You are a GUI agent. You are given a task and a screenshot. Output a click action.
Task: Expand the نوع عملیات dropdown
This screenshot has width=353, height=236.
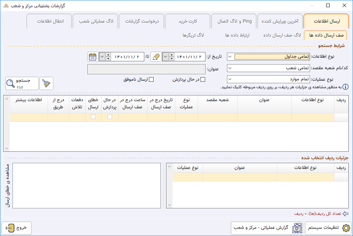point(230,79)
